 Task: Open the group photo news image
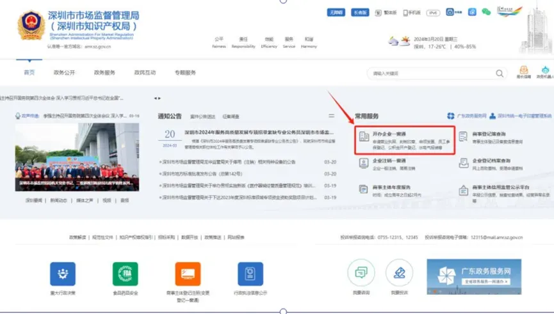(x=77, y=157)
